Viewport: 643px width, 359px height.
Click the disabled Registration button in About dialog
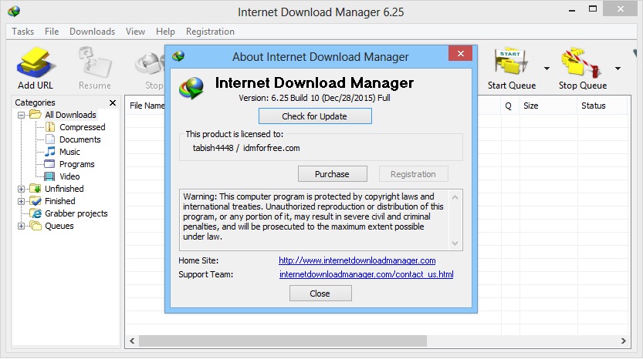pyautogui.click(x=413, y=174)
